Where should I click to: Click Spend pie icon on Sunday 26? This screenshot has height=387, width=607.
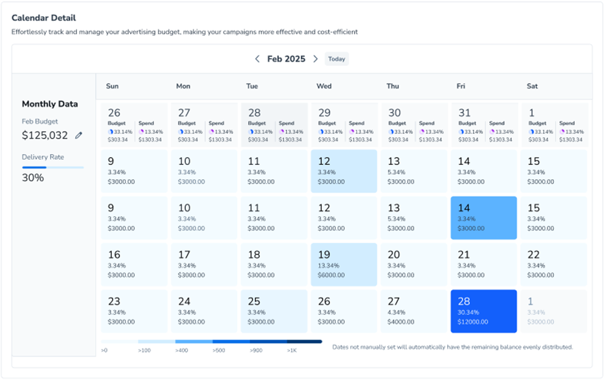click(x=142, y=131)
